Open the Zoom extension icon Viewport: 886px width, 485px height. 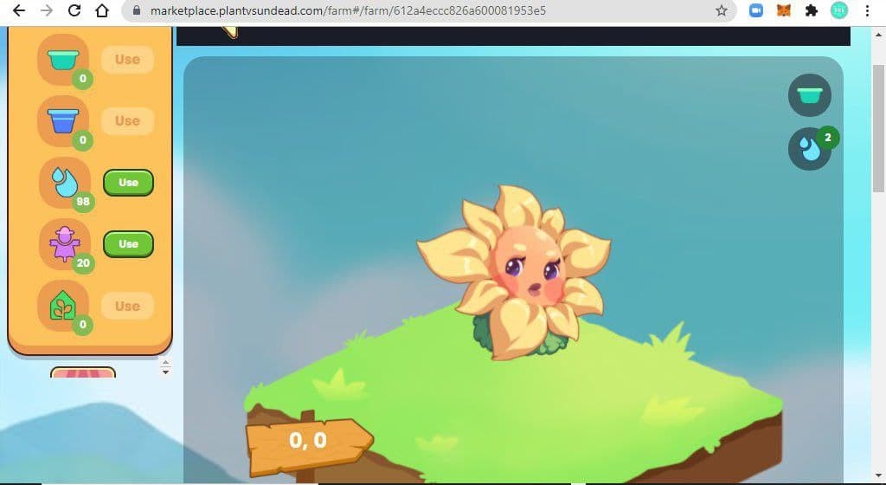(x=755, y=10)
